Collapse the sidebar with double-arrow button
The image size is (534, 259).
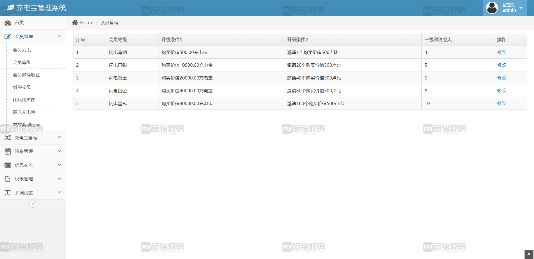pyautogui.click(x=33, y=204)
